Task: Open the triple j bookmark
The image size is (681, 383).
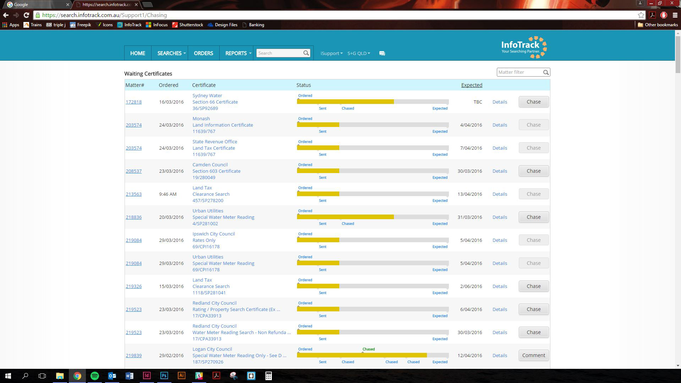Action: click(x=56, y=25)
